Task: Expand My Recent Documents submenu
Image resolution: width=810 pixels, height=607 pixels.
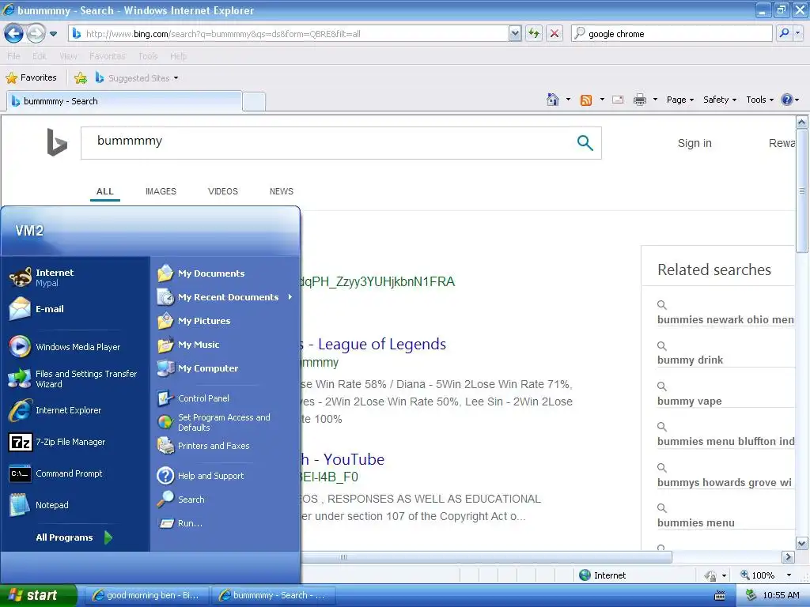Action: pyautogui.click(x=225, y=297)
